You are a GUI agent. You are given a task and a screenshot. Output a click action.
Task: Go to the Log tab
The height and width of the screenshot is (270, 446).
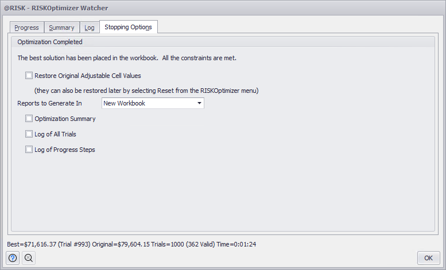tap(90, 28)
